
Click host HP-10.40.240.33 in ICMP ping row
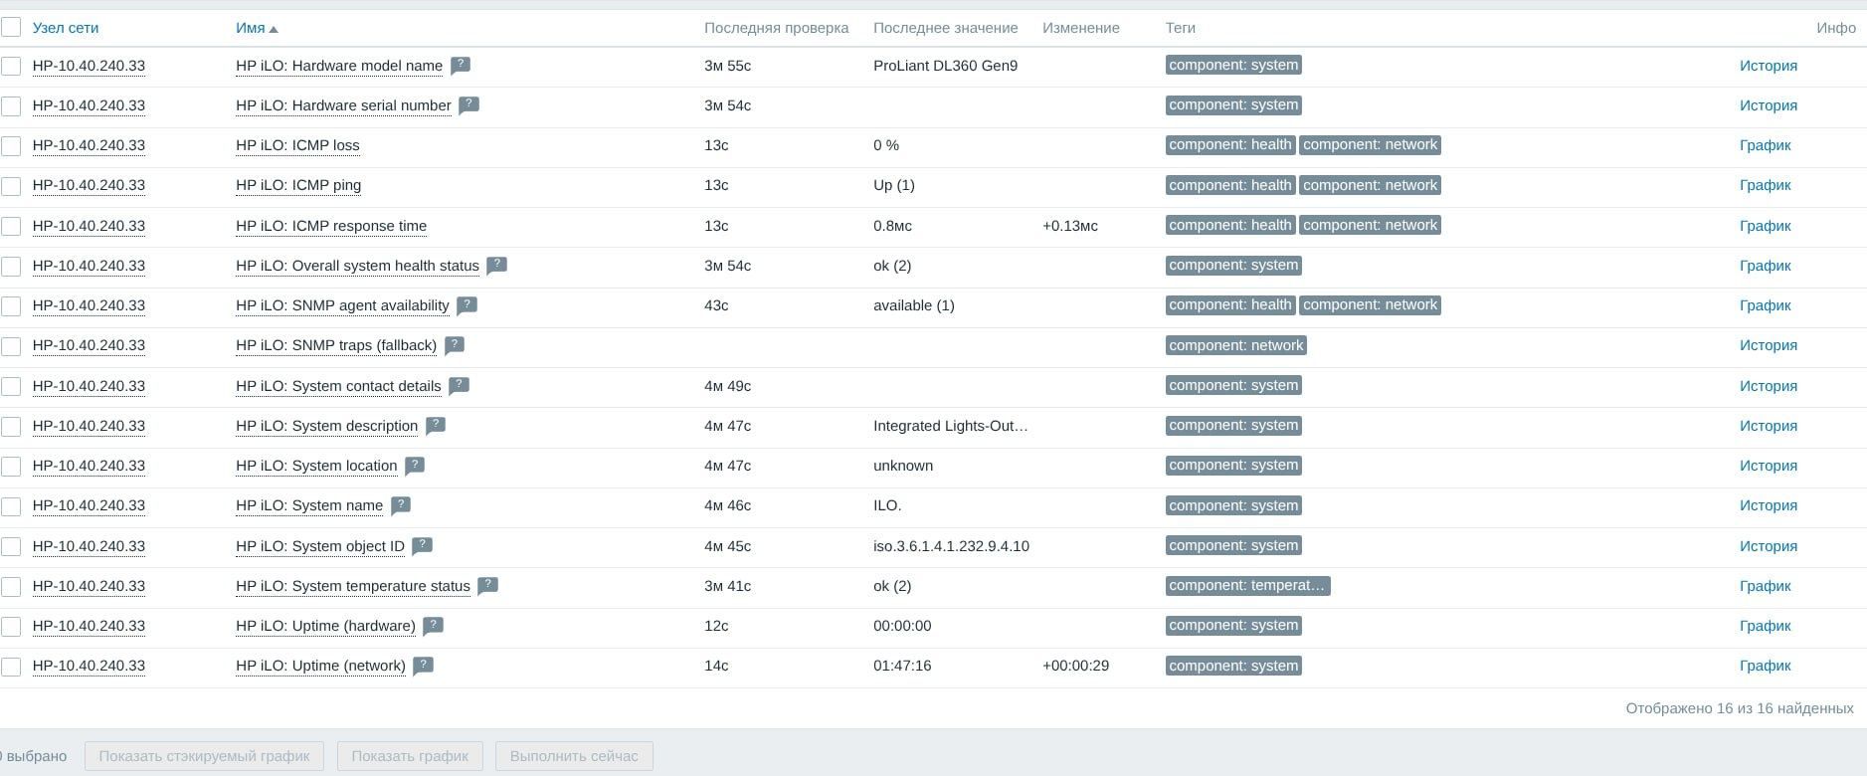pos(89,185)
